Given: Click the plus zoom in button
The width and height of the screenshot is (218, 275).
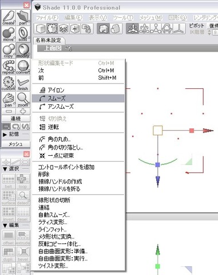Looking at the screenshot, I should point(23,111).
